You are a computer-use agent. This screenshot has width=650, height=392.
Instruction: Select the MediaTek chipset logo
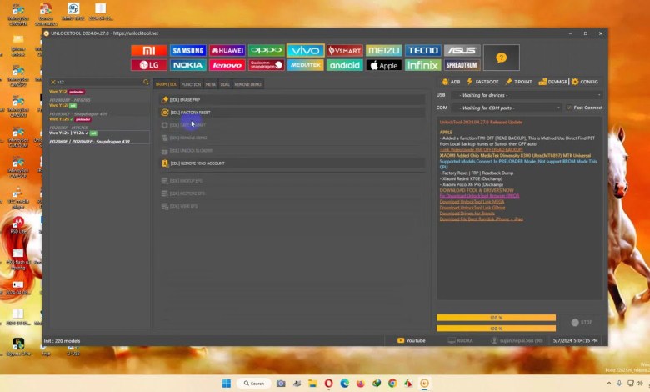(305, 65)
